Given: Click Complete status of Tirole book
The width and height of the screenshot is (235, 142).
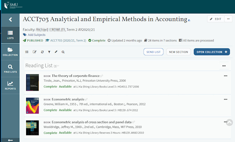Looking at the screenshot, I should click(50, 86).
